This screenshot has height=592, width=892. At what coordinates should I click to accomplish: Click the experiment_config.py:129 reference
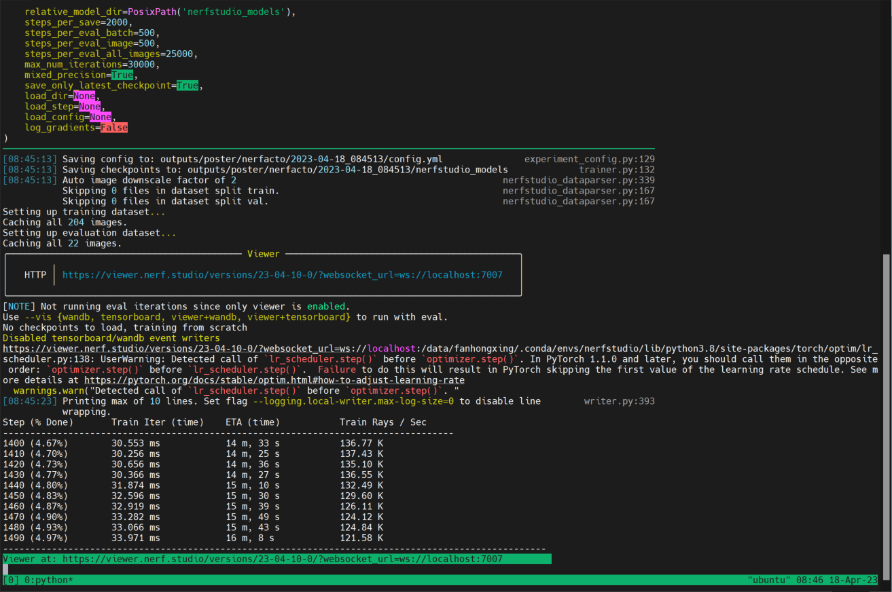[590, 158]
